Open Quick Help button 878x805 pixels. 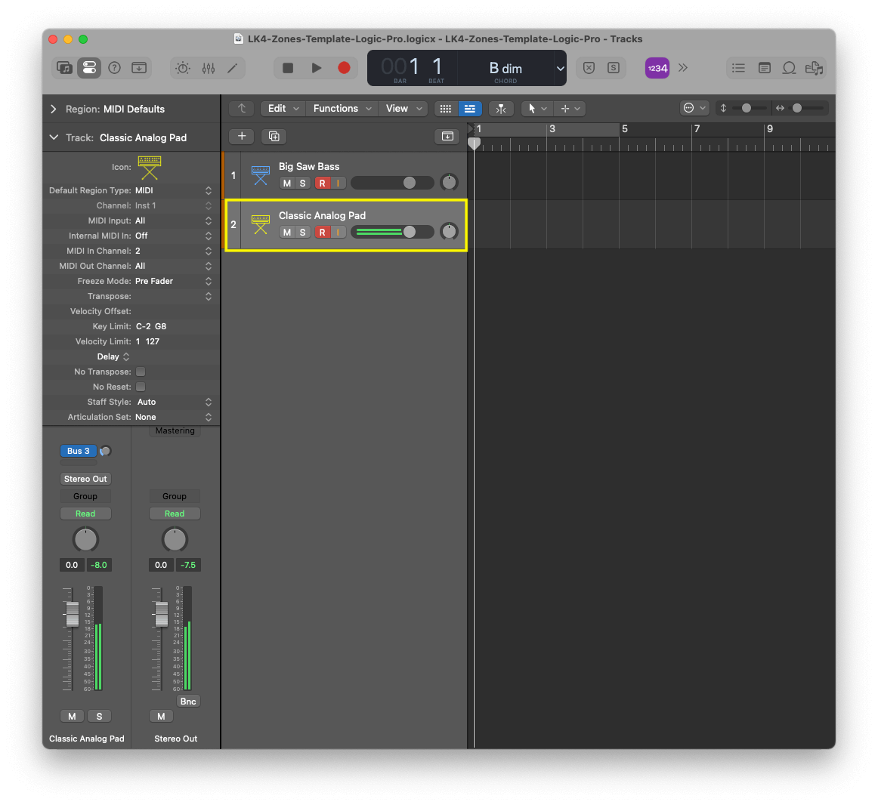point(114,68)
